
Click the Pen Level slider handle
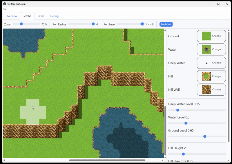pos(142,24)
